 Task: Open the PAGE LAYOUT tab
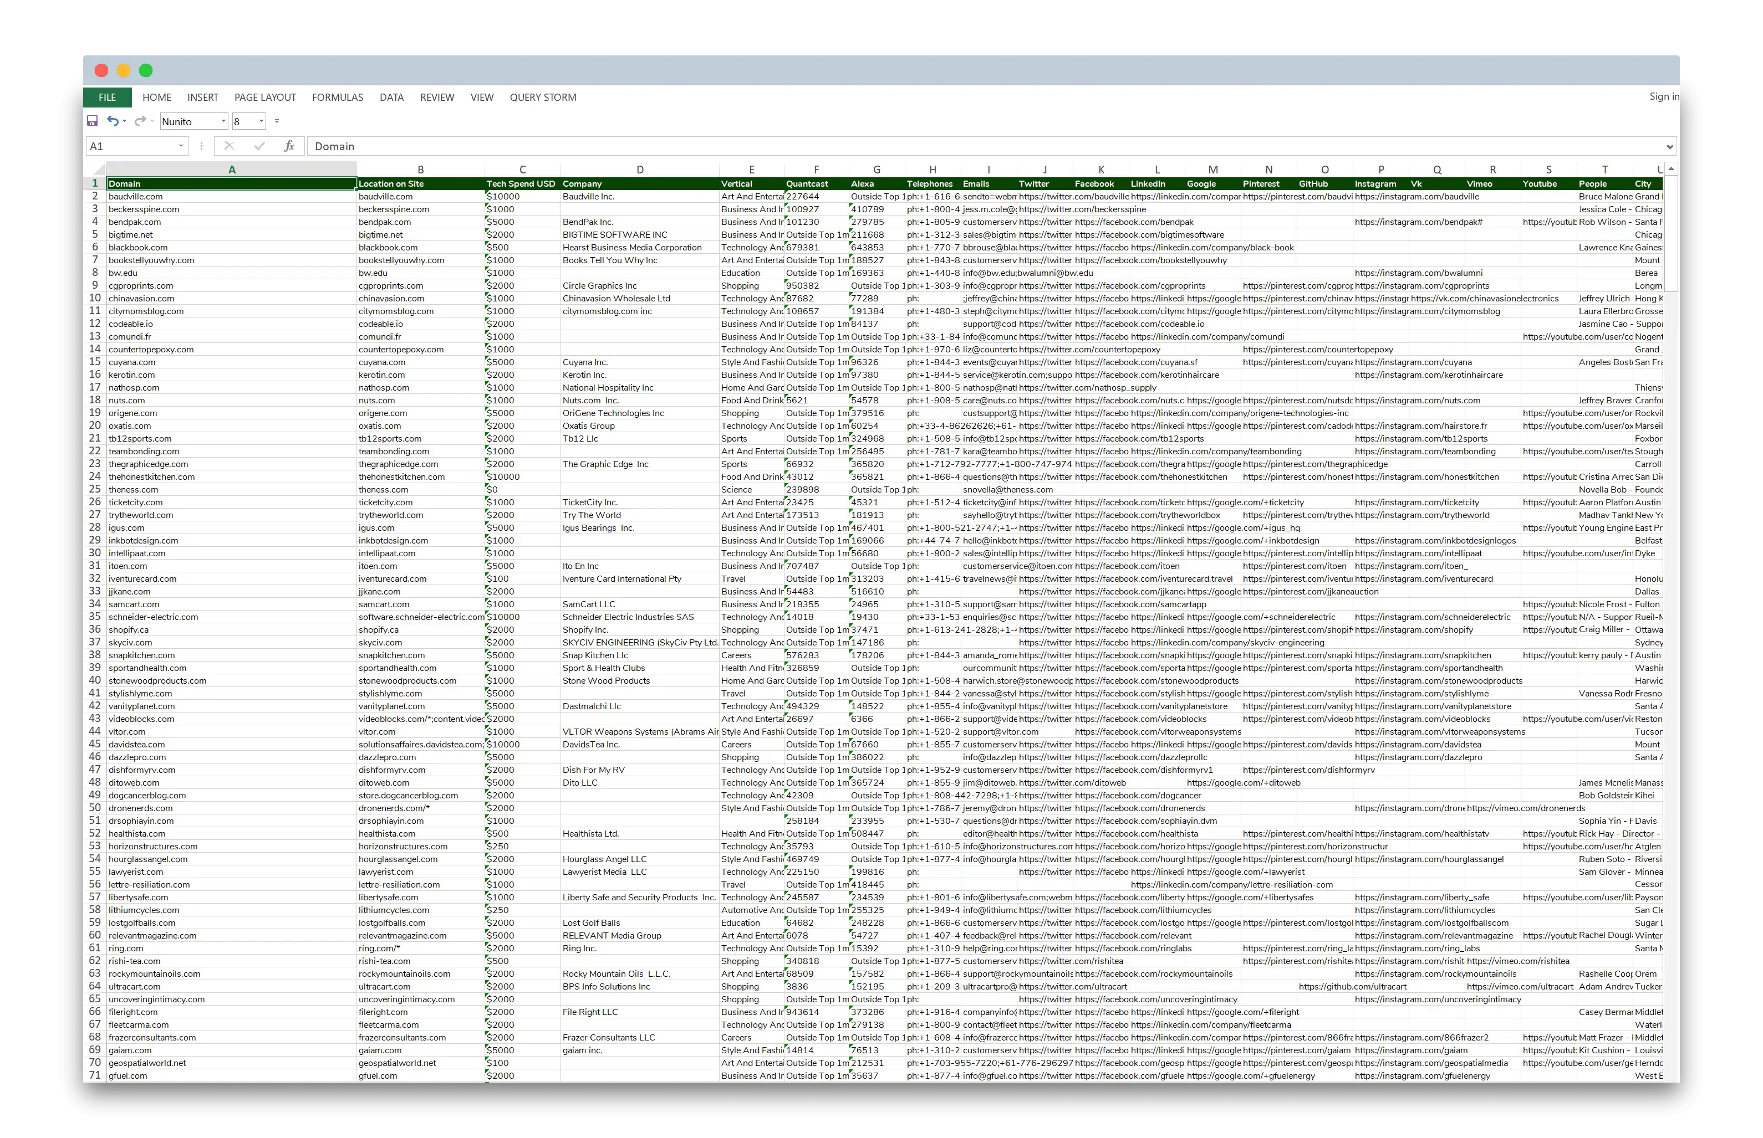pos(266,97)
